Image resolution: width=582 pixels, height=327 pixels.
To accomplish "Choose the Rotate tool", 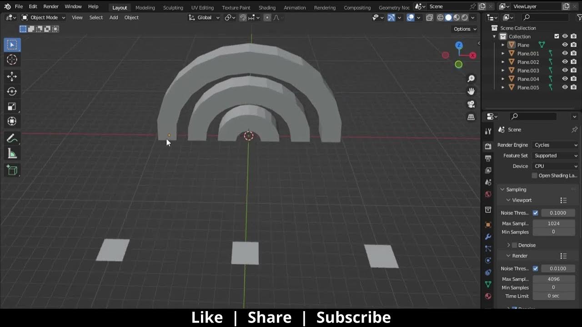I will pyautogui.click(x=12, y=91).
